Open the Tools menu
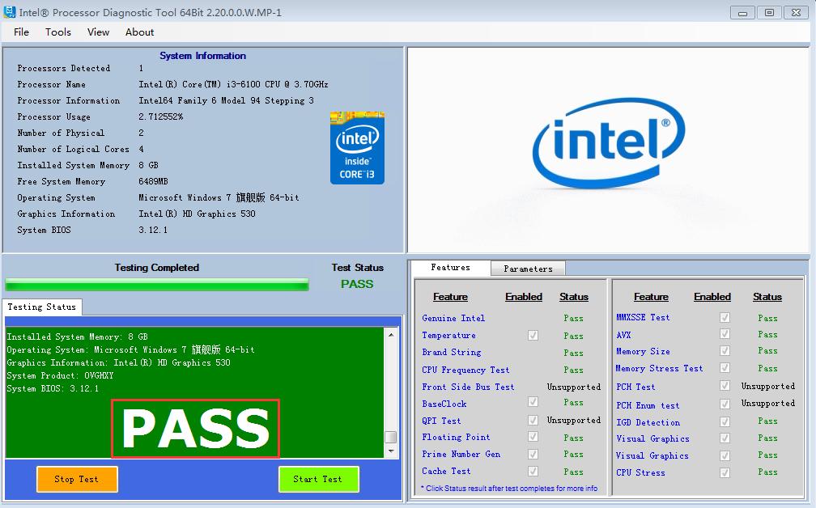Image resolution: width=816 pixels, height=508 pixels. coord(58,32)
